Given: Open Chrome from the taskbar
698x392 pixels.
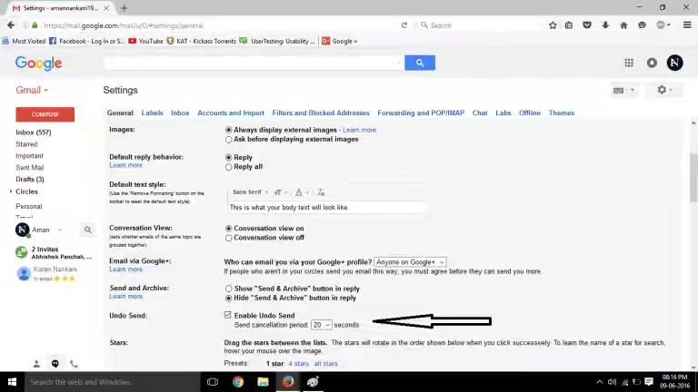Looking at the screenshot, I should [x=238, y=382].
